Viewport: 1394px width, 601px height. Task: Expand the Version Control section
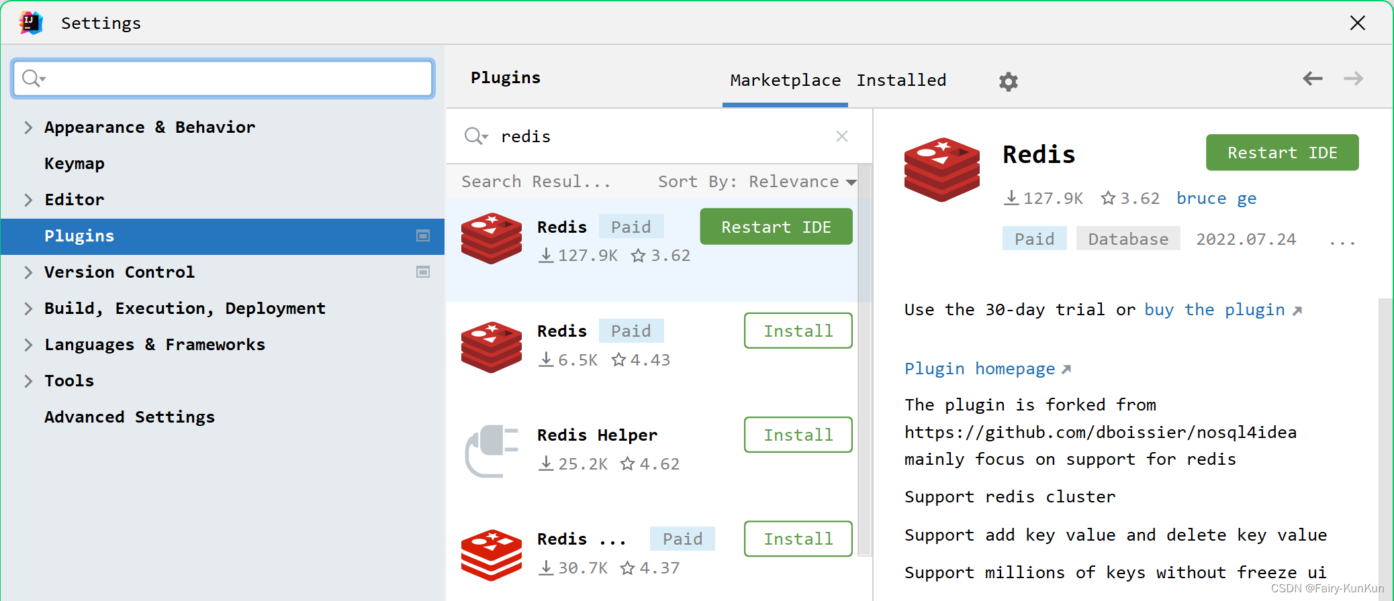point(28,272)
